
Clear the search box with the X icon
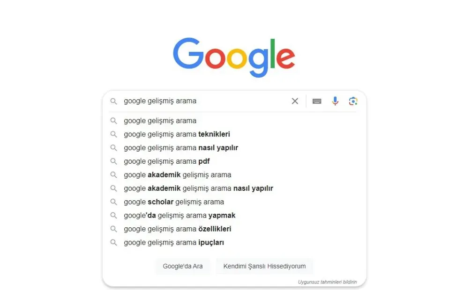point(295,101)
